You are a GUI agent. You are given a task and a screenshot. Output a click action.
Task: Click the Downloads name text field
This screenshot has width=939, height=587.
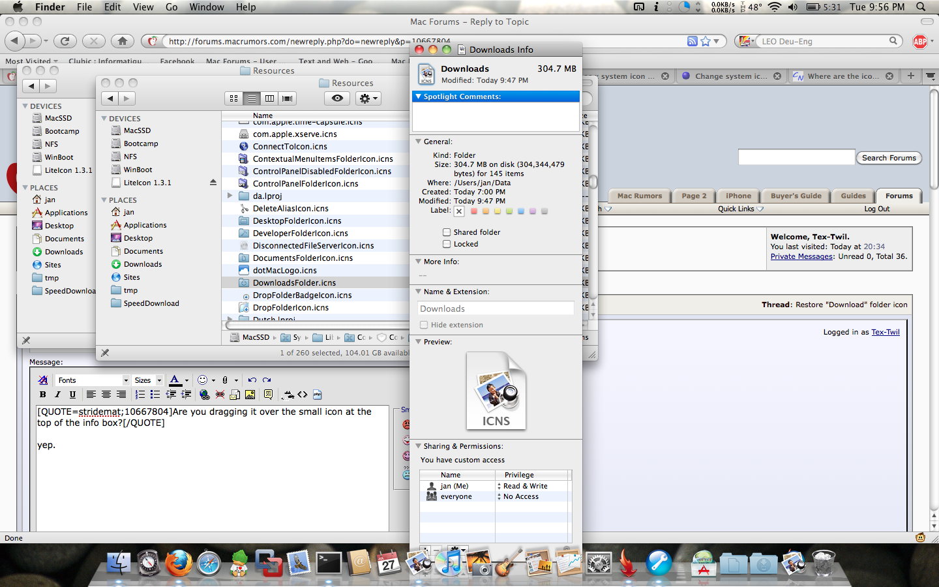(496, 309)
